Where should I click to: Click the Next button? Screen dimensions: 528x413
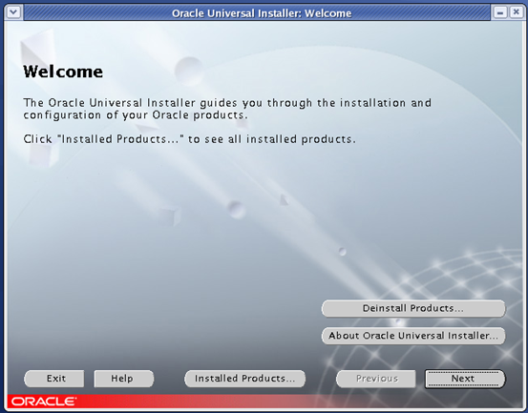(465, 379)
